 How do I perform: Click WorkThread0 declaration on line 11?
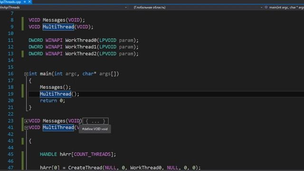81,40
